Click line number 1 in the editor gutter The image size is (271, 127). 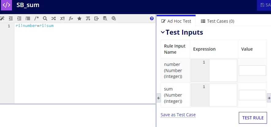9,26
